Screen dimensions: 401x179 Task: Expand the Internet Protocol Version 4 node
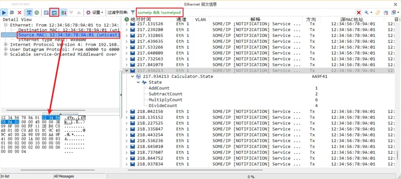[6, 44]
